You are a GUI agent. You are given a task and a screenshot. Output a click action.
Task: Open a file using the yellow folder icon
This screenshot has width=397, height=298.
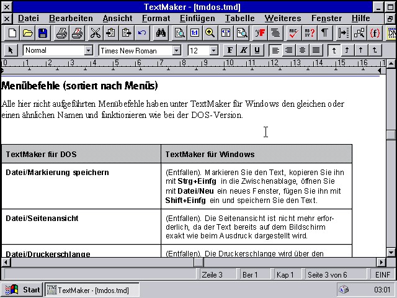pos(27,33)
